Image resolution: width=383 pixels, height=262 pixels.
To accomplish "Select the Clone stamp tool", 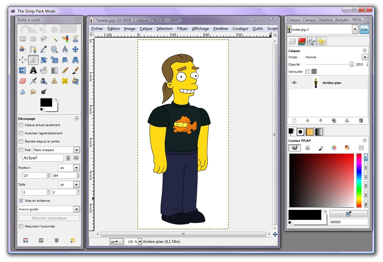I will click(54, 81).
